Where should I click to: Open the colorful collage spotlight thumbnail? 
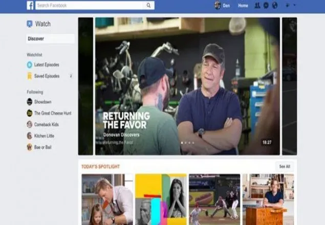(161, 199)
